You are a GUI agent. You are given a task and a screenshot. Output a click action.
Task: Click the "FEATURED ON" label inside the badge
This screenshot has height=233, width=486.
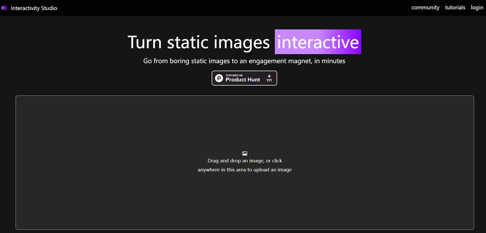pos(234,75)
